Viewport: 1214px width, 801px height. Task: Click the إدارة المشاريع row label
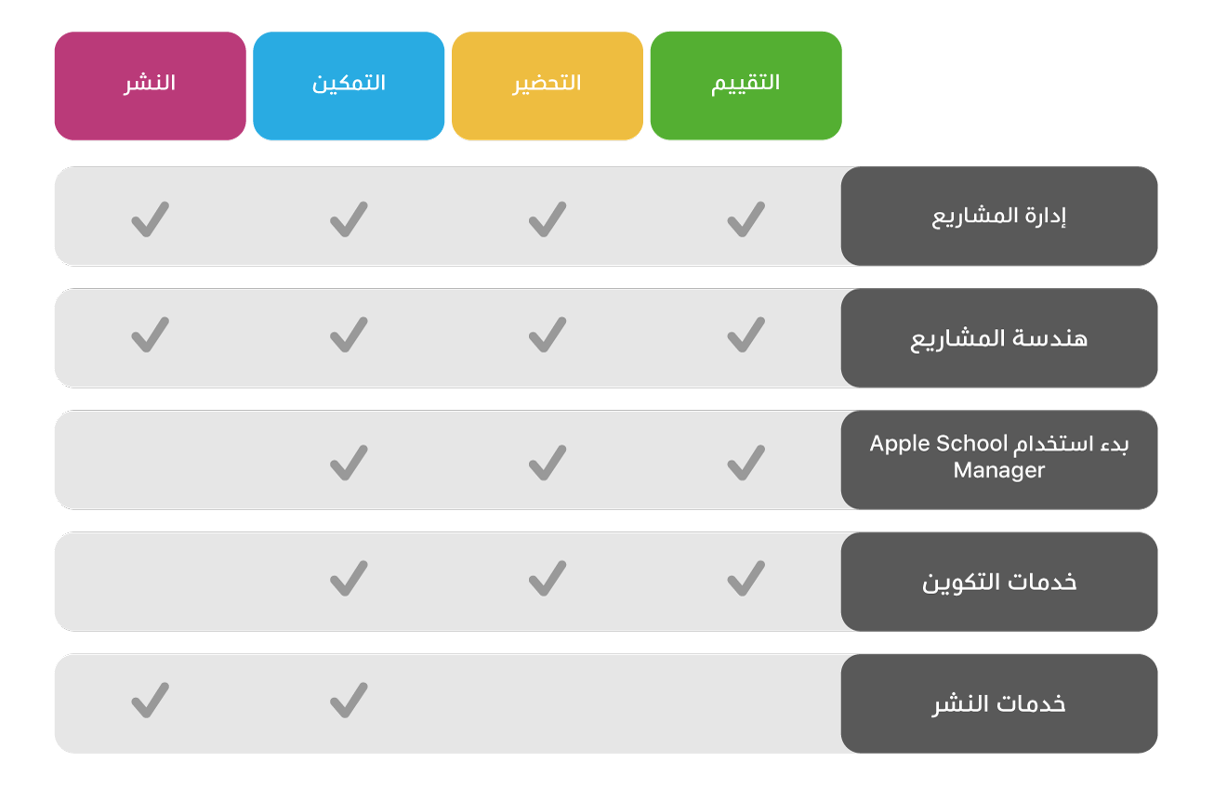click(x=998, y=217)
